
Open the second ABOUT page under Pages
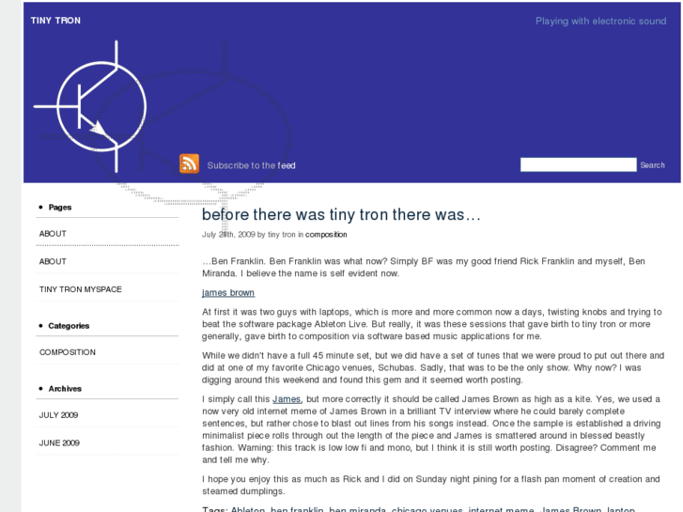pos(54,262)
